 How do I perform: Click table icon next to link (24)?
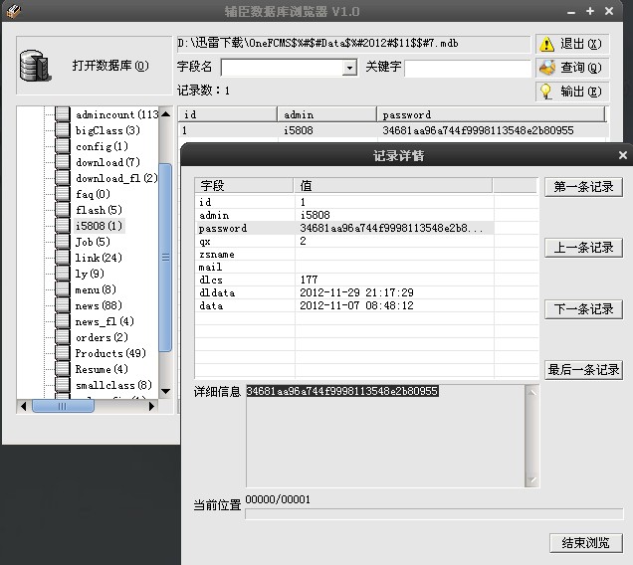point(62,258)
